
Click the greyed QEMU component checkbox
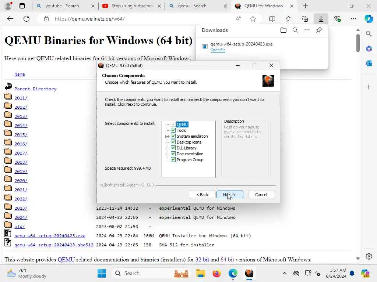click(x=173, y=124)
